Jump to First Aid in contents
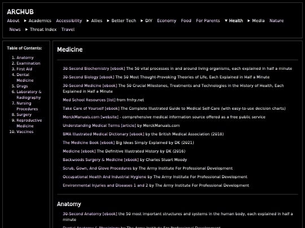 (x=24, y=69)
